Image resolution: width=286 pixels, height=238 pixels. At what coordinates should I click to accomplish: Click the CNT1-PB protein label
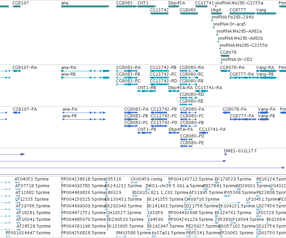[147, 129]
